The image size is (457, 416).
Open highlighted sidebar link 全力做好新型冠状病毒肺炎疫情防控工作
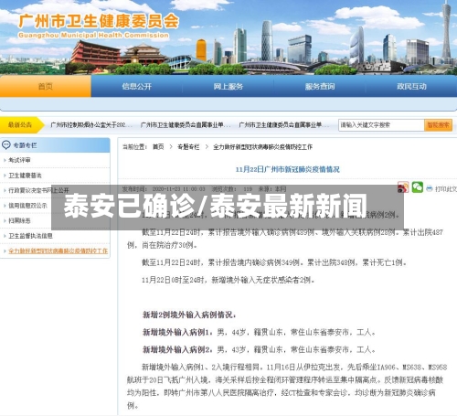58,251
